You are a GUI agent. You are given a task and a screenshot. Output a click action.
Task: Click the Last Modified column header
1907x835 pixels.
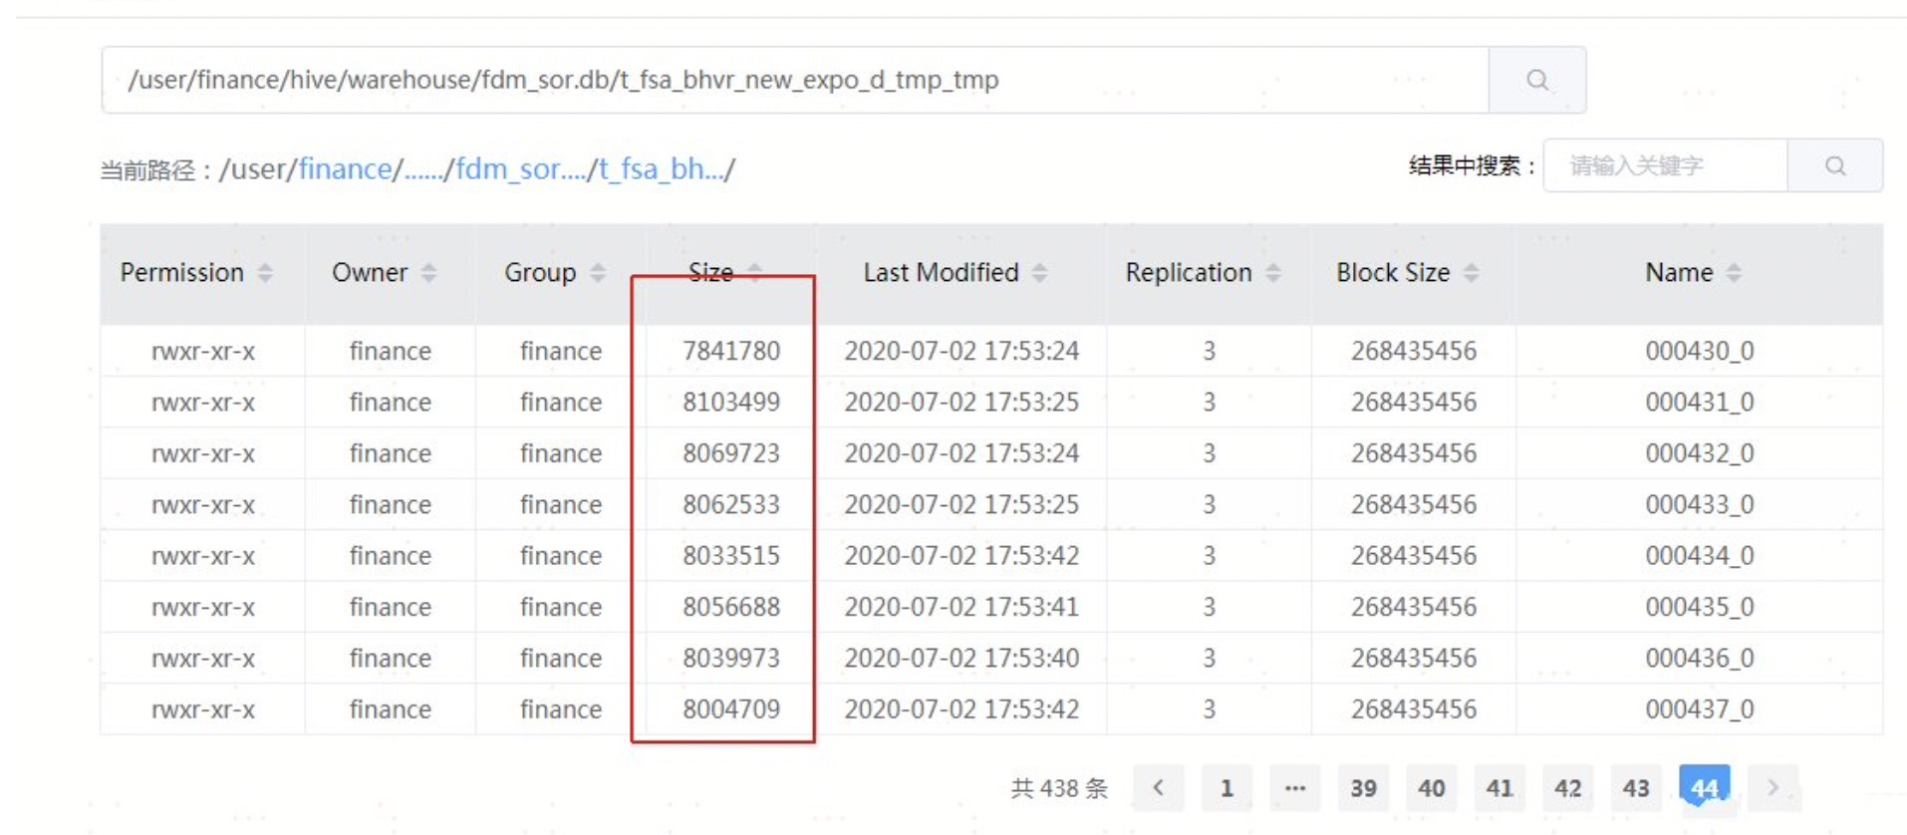(x=961, y=273)
